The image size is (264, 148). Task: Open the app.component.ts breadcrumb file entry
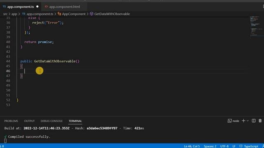(x=40, y=14)
